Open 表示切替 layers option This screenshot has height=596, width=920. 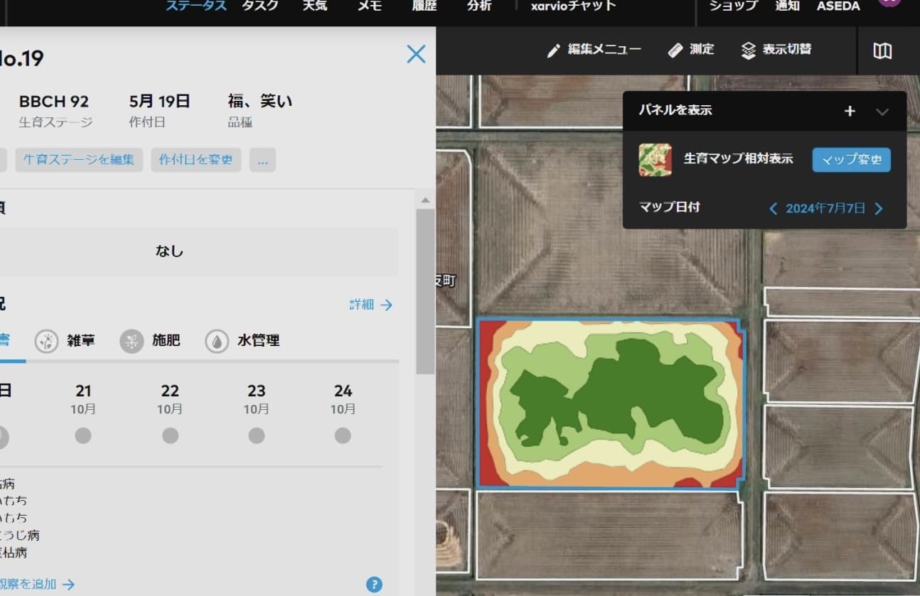[x=776, y=50]
